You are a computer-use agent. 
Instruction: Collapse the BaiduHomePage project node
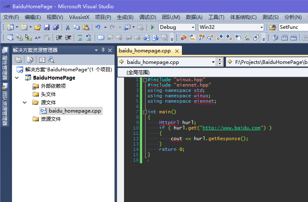(x=17, y=78)
